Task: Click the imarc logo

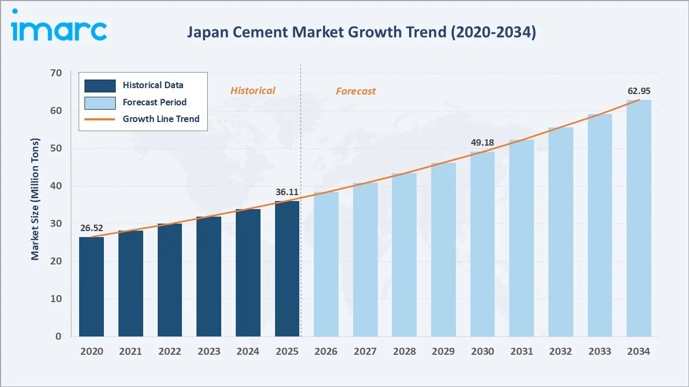Action: [59, 25]
